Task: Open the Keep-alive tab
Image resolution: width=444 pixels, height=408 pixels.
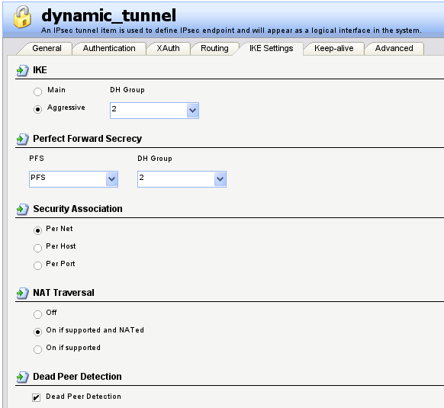Action: point(333,48)
